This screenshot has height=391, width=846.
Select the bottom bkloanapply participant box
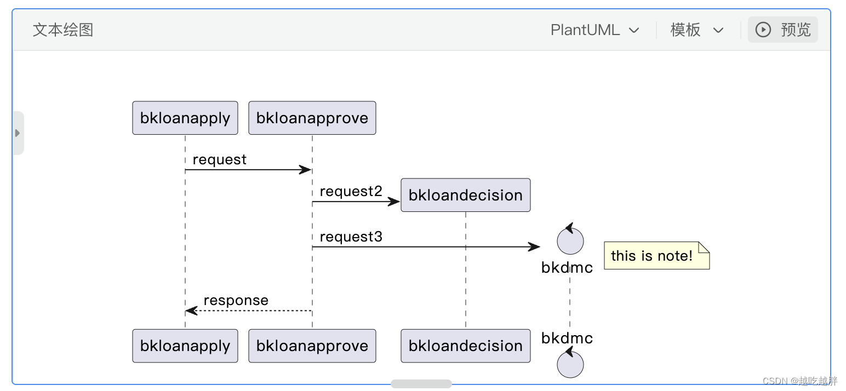(185, 346)
